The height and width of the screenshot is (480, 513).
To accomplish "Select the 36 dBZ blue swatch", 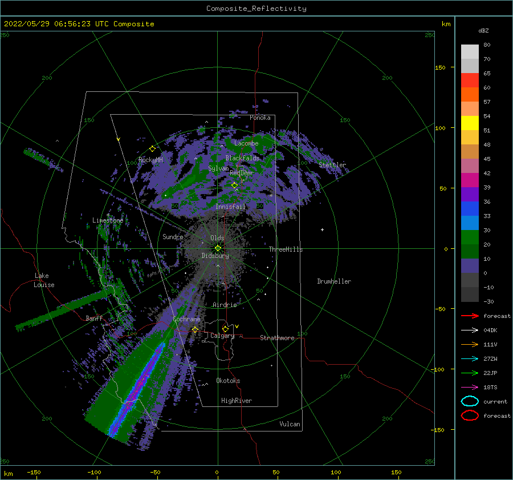I will click(470, 208).
